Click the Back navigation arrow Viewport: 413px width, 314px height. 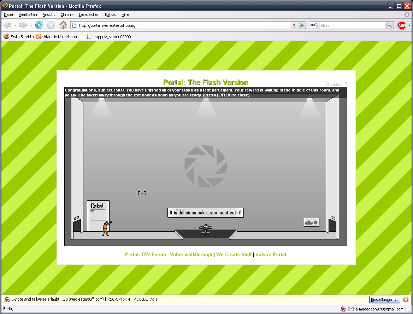coord(7,25)
